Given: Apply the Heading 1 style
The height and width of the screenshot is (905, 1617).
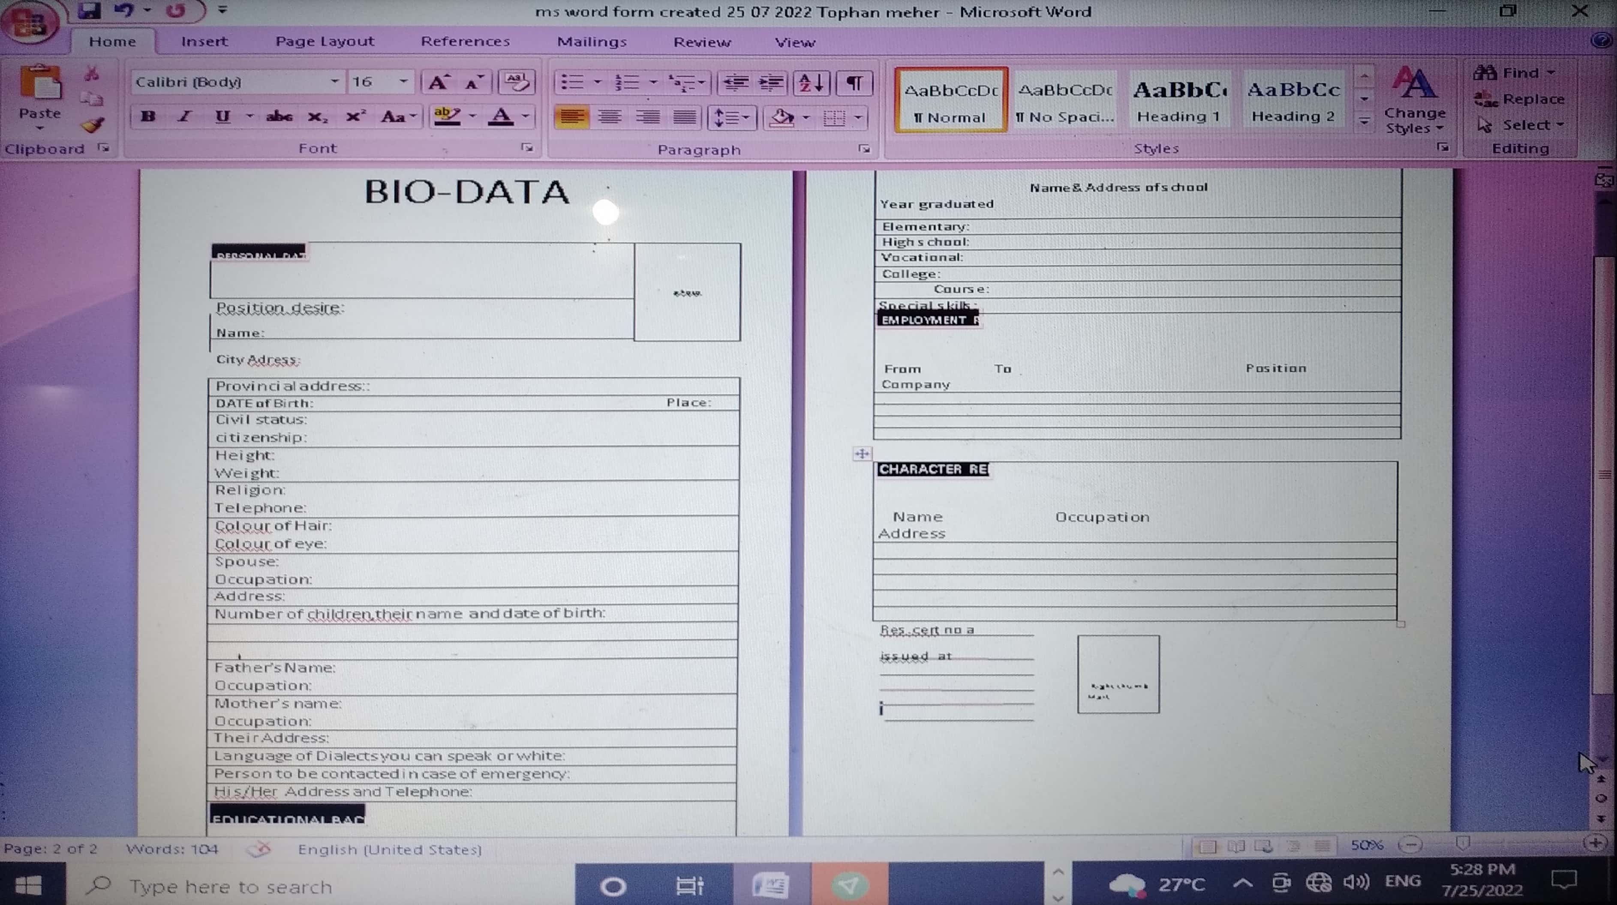Looking at the screenshot, I should (1179, 100).
